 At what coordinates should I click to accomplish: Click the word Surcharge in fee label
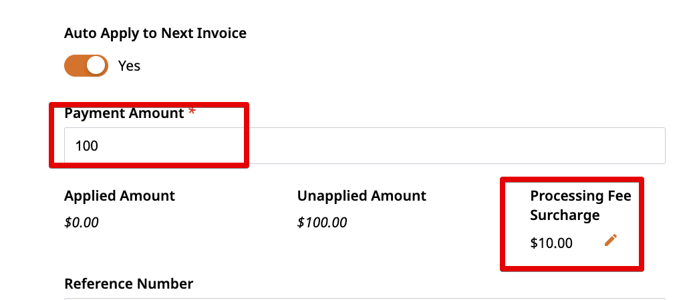point(565,215)
